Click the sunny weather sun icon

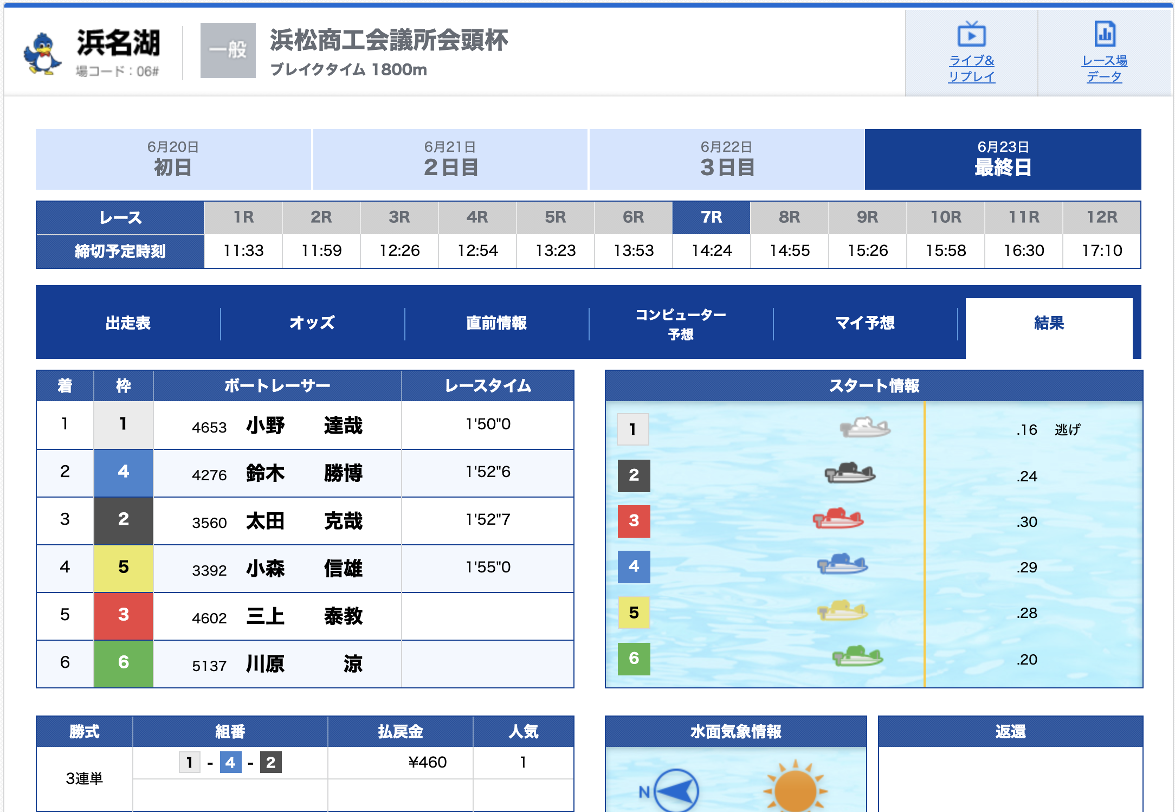pos(795,790)
